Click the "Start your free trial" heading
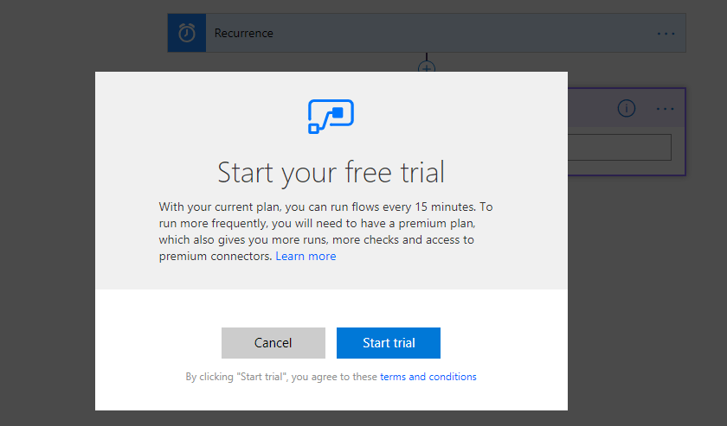 tap(331, 172)
